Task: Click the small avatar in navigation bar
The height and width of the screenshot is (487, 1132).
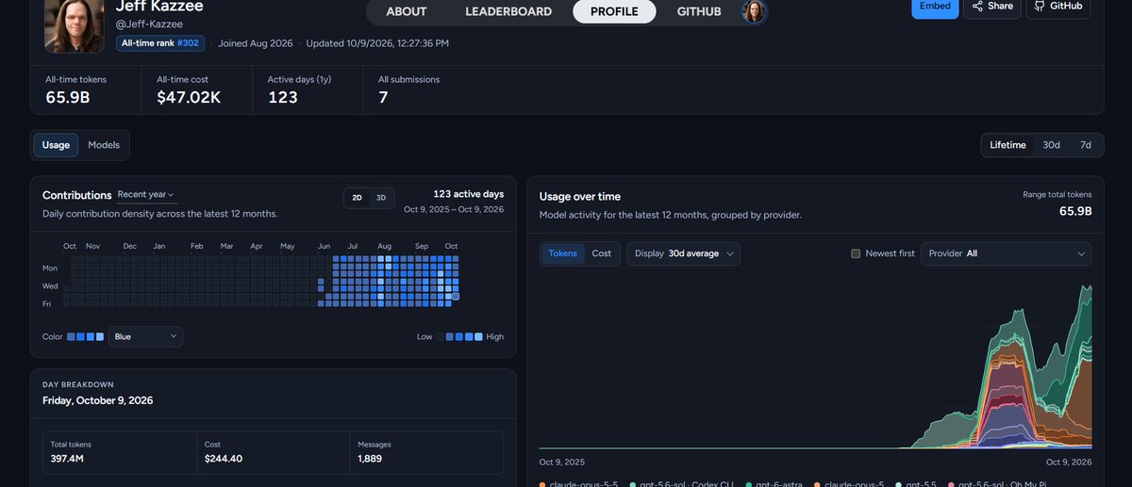Action: [755, 11]
